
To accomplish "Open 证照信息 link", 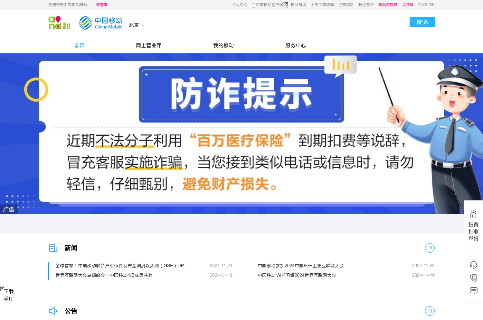I will (x=346, y=5).
